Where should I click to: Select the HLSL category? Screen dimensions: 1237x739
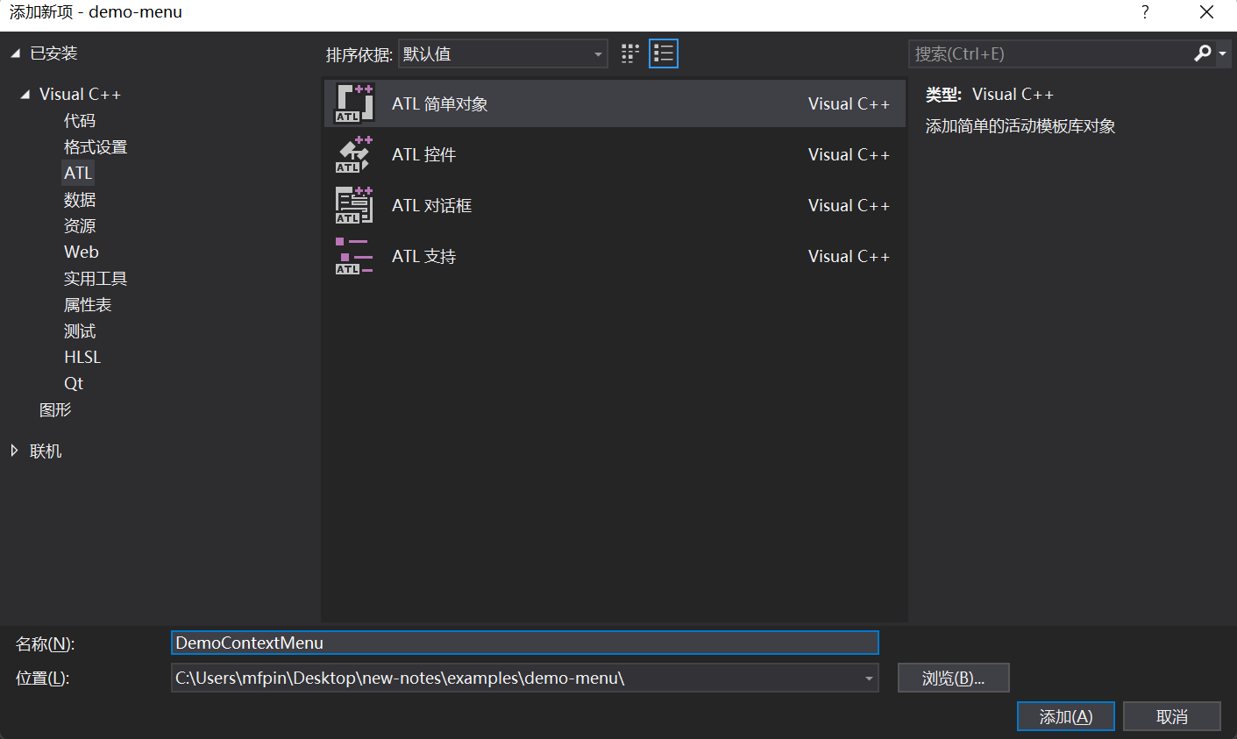(82, 357)
